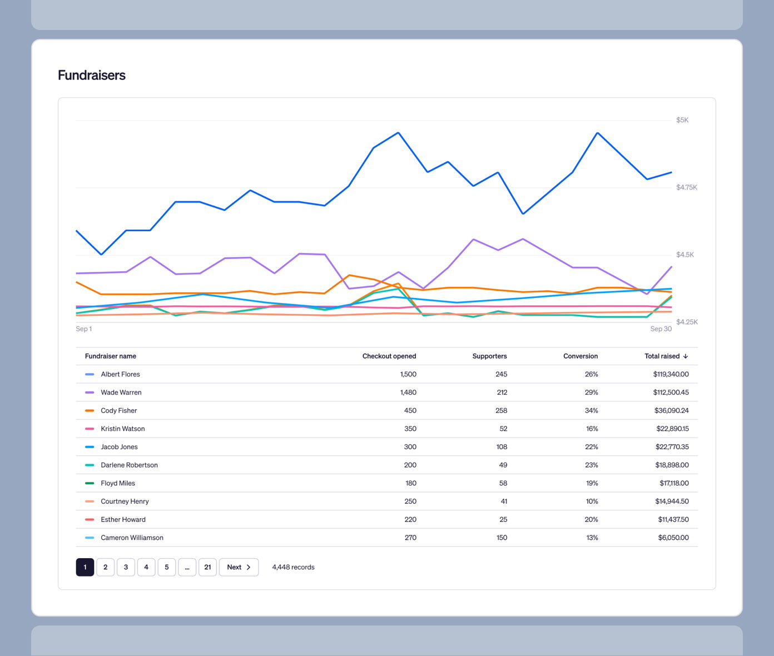774x656 pixels.
Task: Open page 3 in pagination
Action: click(x=126, y=567)
